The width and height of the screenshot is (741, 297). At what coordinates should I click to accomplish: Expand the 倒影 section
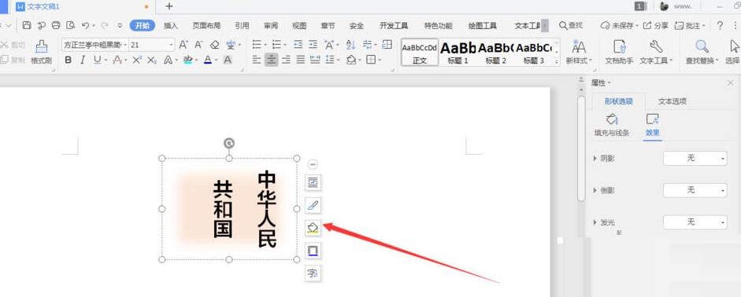point(595,190)
